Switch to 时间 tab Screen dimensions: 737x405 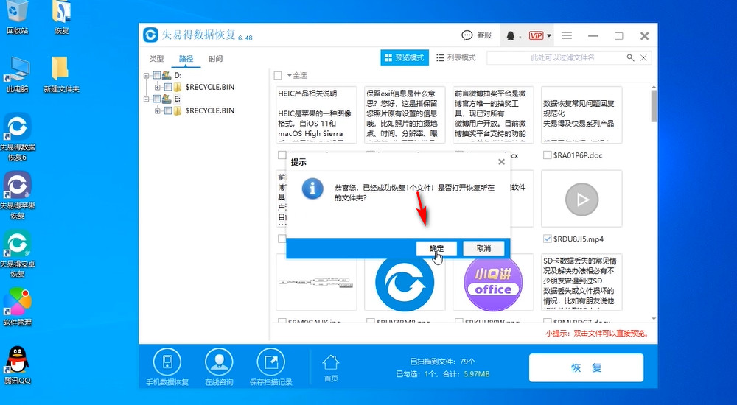pyautogui.click(x=215, y=59)
